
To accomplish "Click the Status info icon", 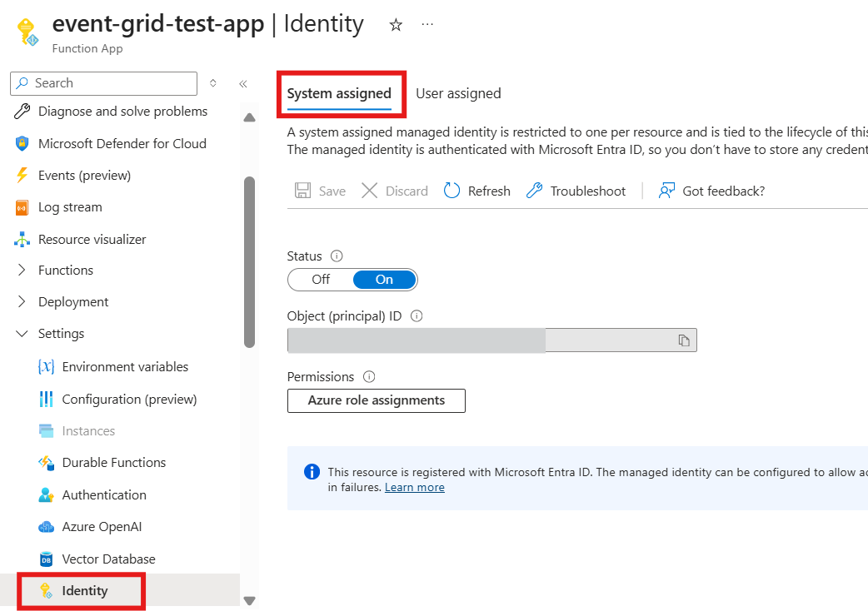I will pyautogui.click(x=337, y=256).
